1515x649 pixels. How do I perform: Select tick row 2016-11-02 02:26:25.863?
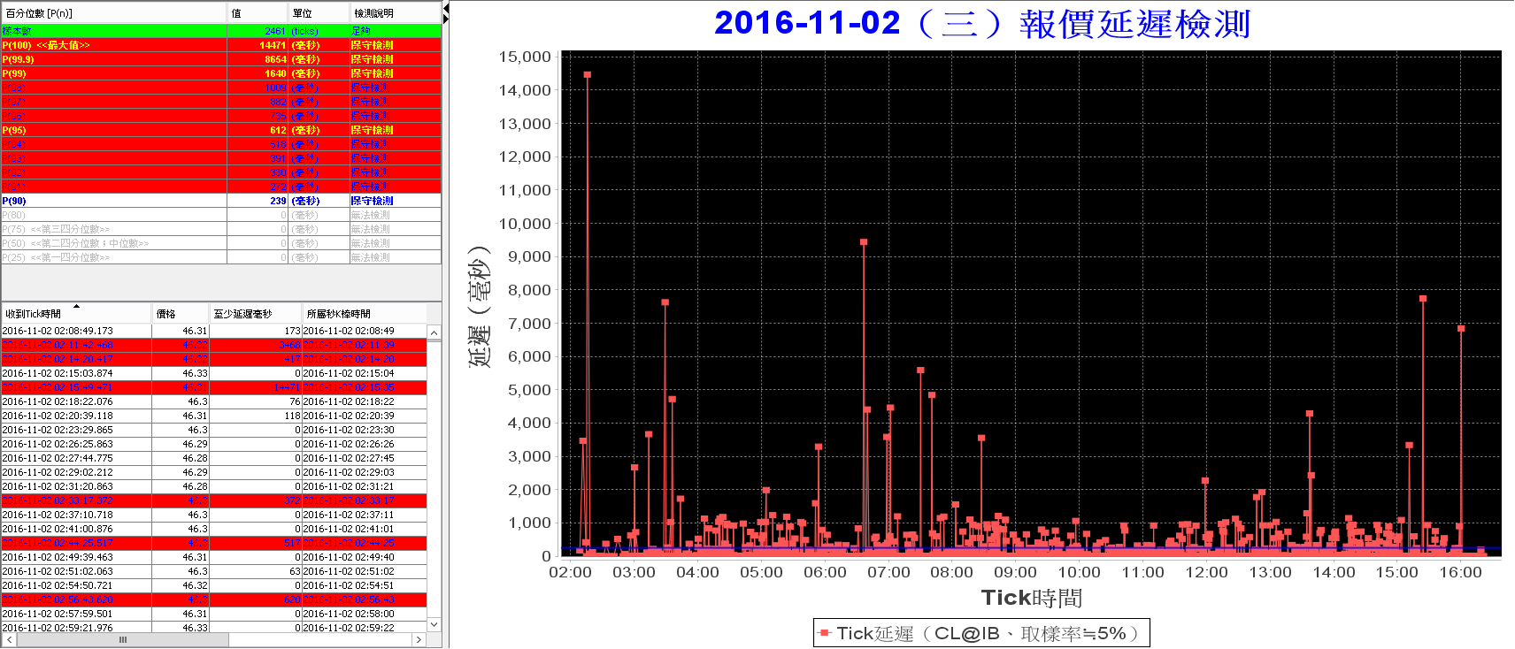coord(214,444)
